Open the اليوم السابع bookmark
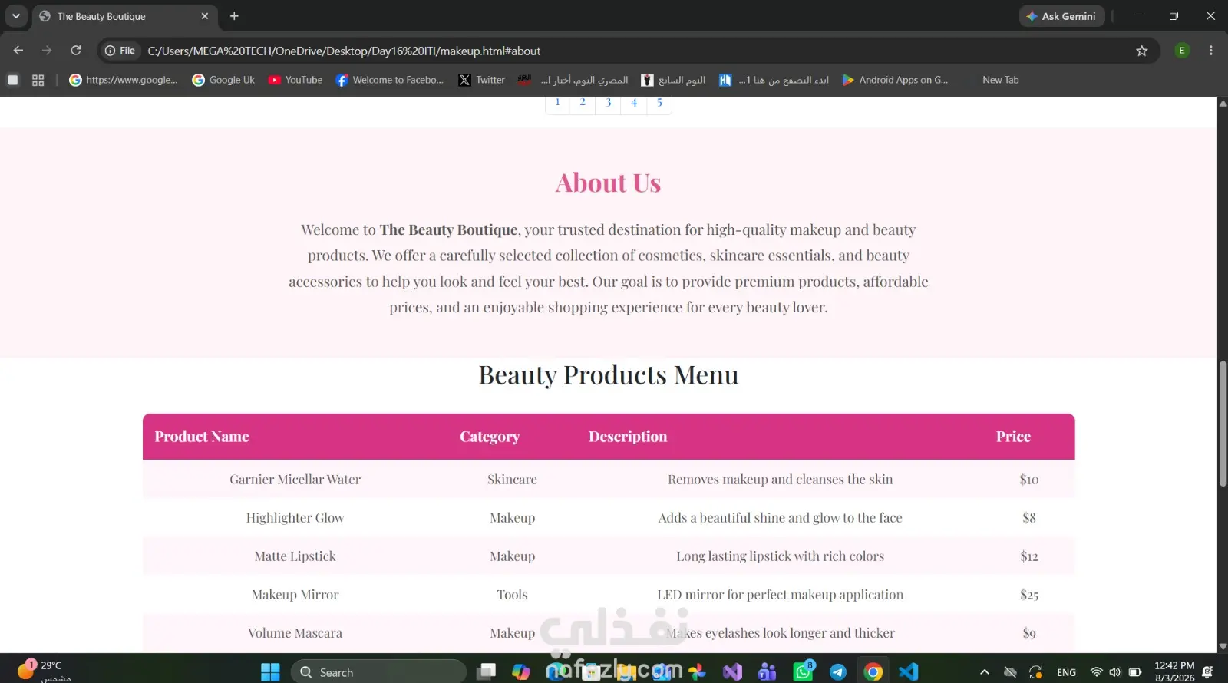1228x683 pixels. [673, 80]
